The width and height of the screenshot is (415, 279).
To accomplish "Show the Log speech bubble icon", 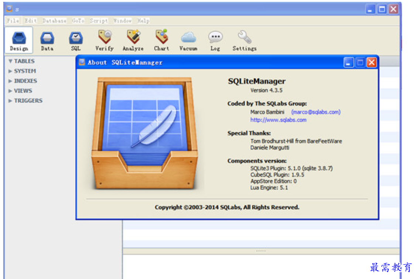I will (215, 41).
